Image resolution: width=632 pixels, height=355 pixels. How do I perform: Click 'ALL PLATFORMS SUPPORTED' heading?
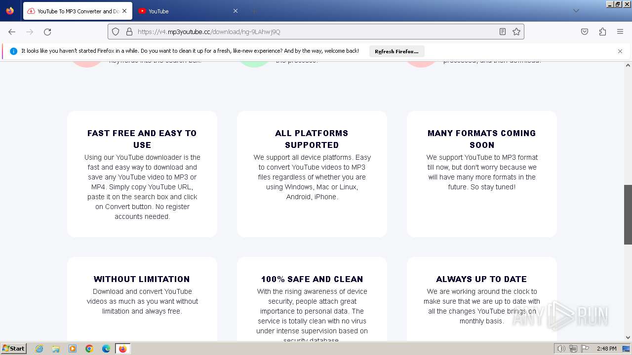click(312, 139)
